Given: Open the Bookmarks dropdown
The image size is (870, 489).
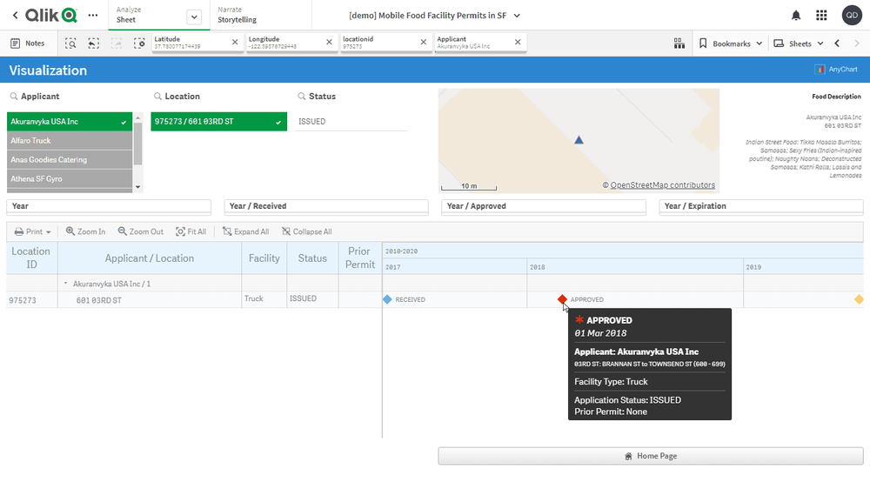Looking at the screenshot, I should coord(731,44).
